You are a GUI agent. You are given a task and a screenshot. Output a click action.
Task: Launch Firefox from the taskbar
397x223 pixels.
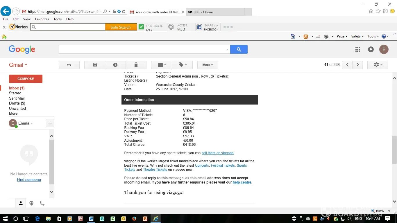134,219
